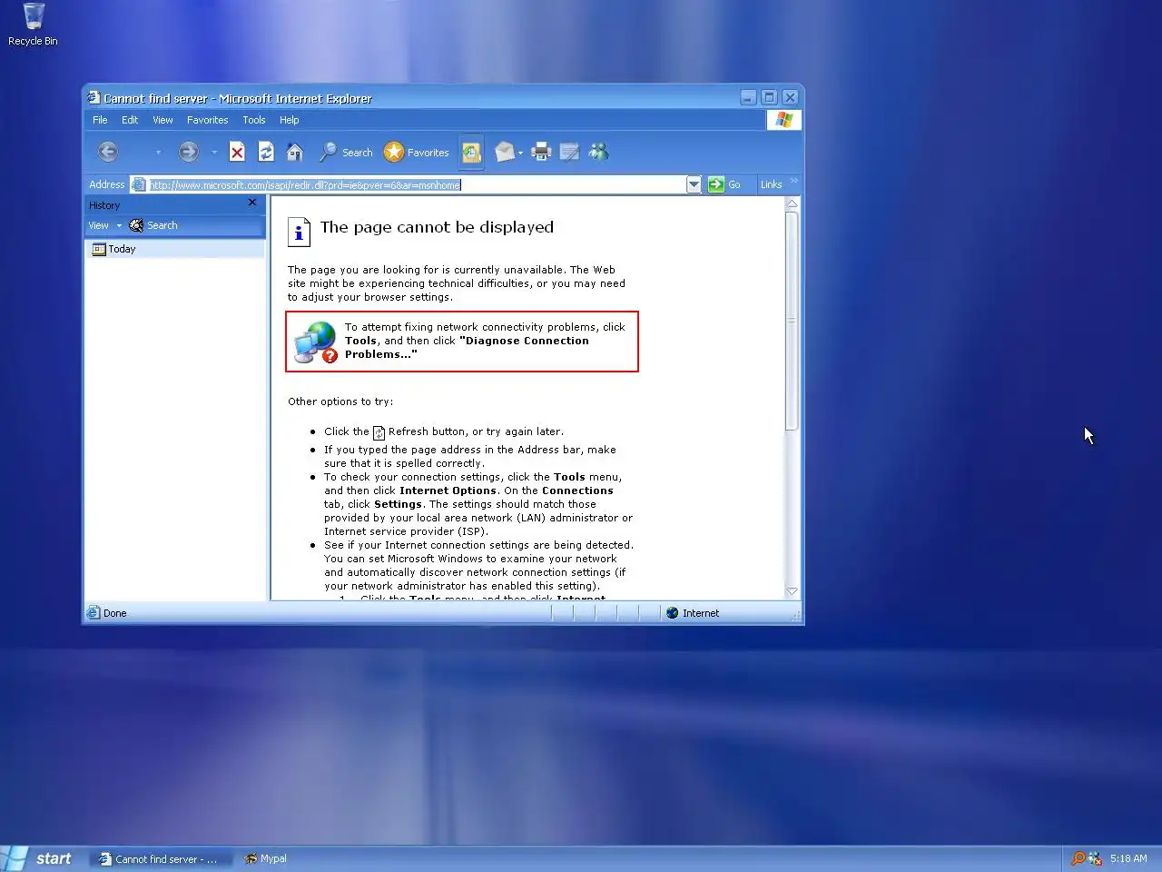This screenshot has width=1162, height=872.
Task: Open the File menu
Action: pyautogui.click(x=100, y=120)
